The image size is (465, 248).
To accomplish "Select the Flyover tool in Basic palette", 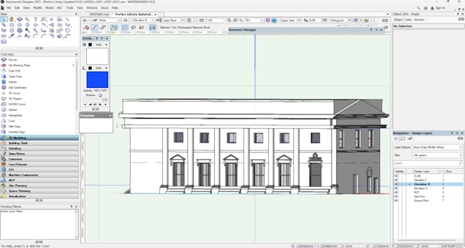I will point(20,20).
